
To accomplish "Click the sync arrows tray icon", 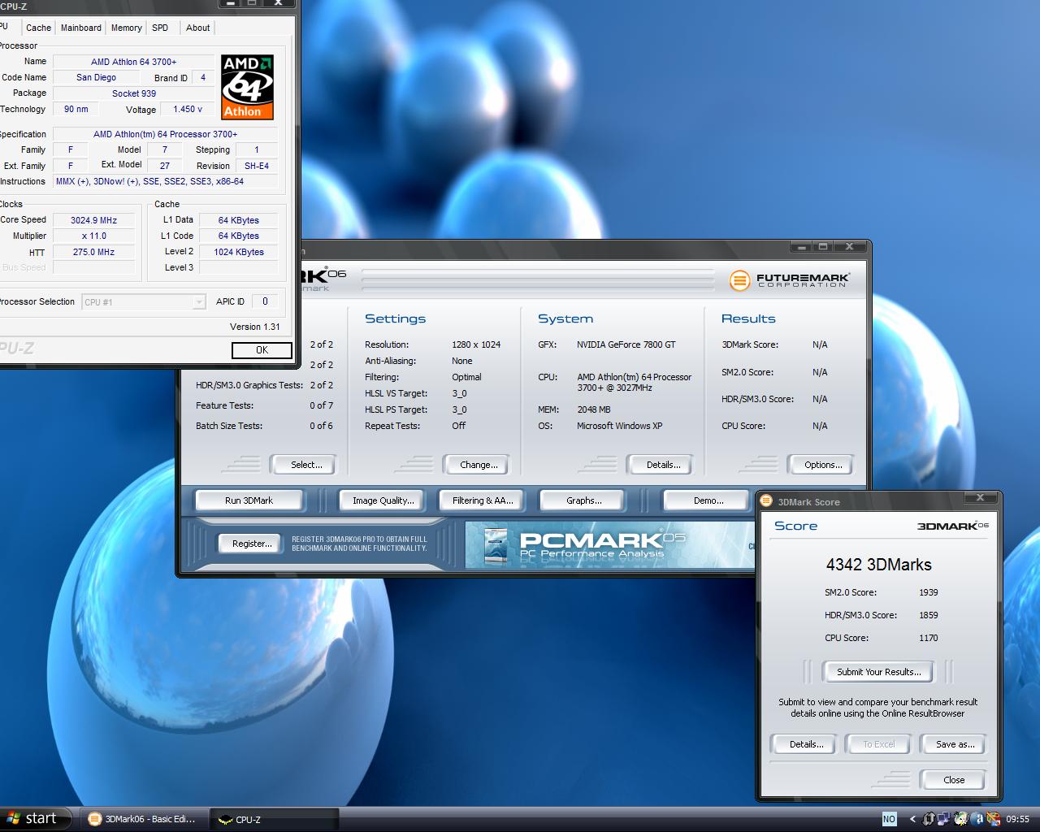I will coord(928,819).
